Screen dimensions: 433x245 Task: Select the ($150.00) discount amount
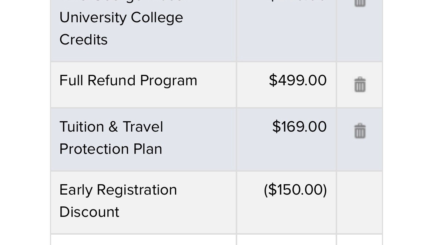pos(295,190)
